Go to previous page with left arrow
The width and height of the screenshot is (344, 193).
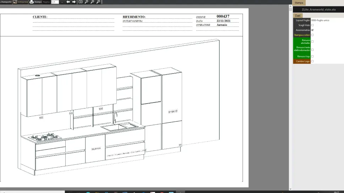click(68, 2)
